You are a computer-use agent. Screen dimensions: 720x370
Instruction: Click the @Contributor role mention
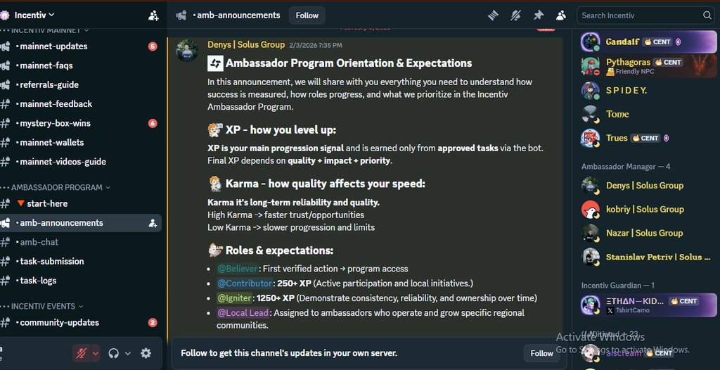(x=245, y=283)
